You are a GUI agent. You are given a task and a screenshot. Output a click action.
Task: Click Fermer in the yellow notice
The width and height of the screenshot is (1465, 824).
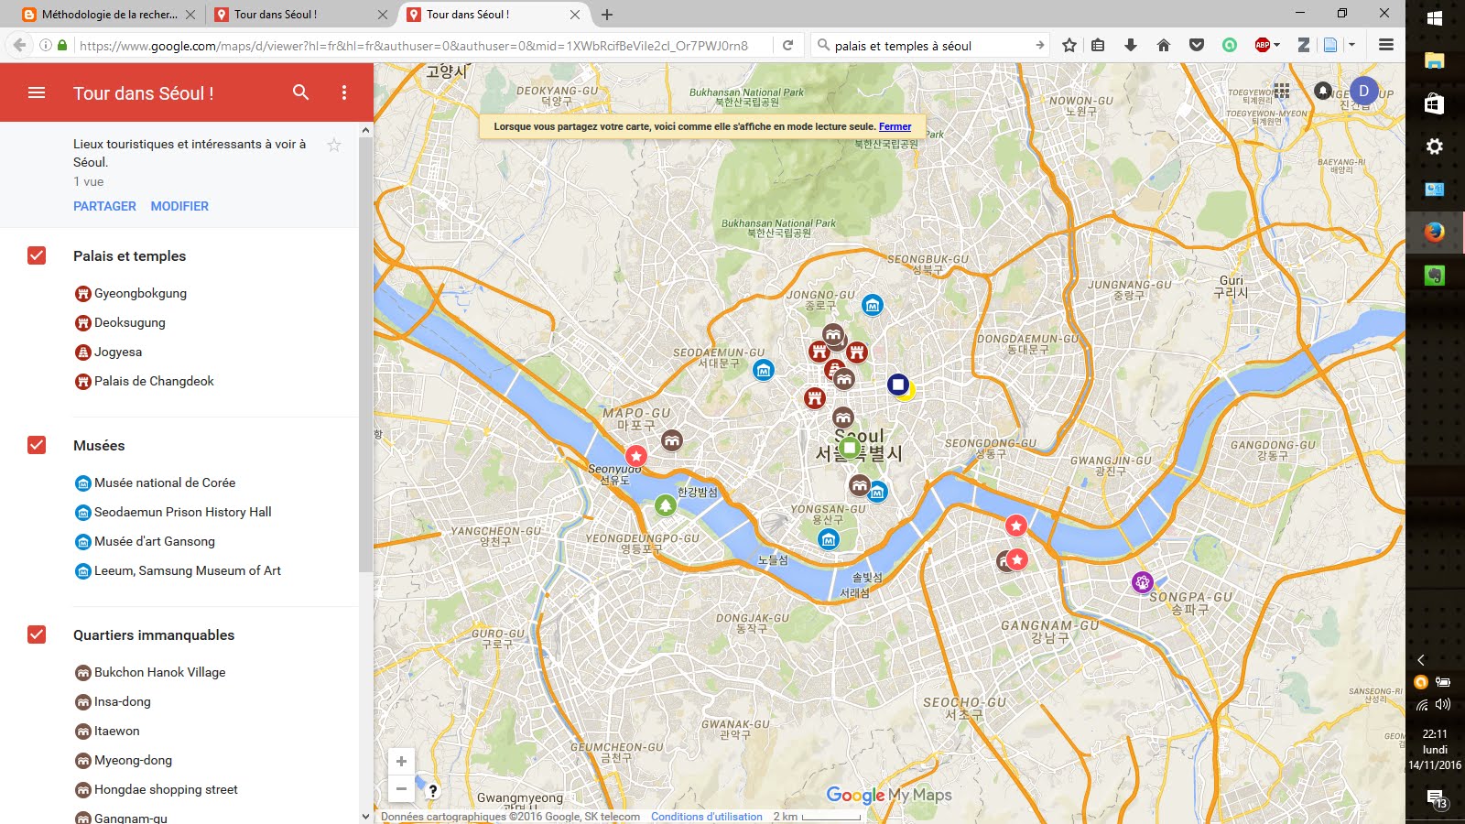click(x=895, y=126)
